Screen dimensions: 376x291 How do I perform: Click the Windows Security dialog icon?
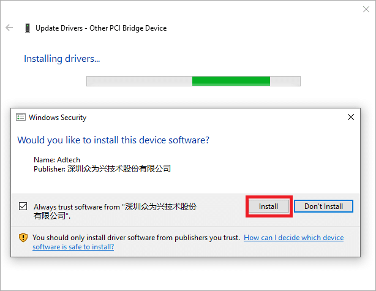pyautogui.click(x=21, y=117)
